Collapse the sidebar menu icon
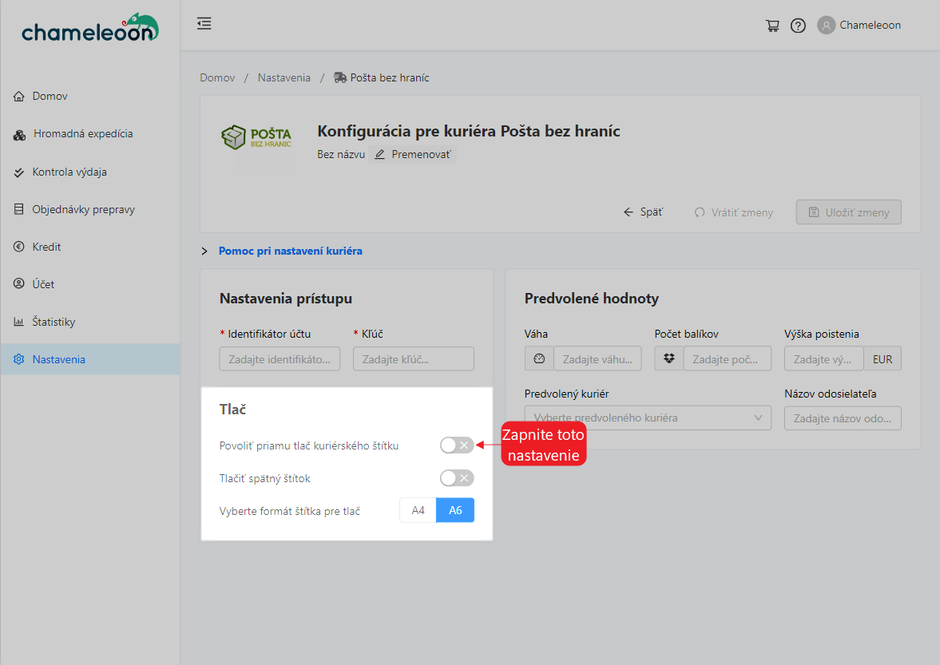Image resolution: width=940 pixels, height=665 pixels. (204, 24)
